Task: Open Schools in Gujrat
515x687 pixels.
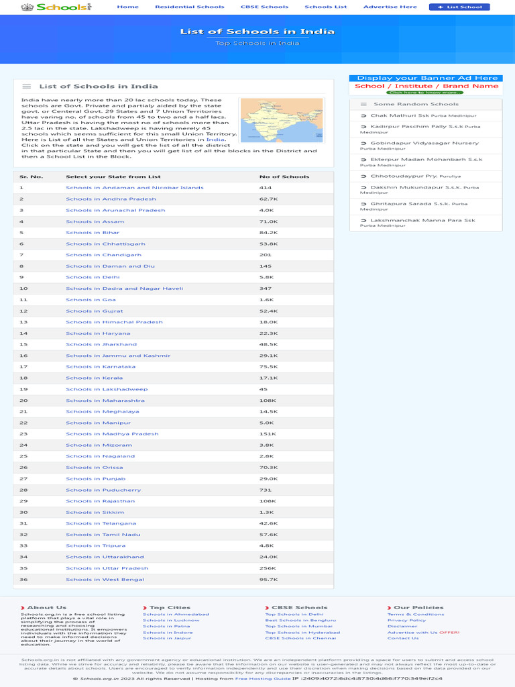Action: click(x=94, y=311)
